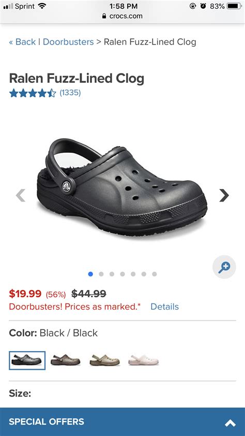Tap the lock icon beside crocs.com
Screen dimensions: 245x436
pos(104,16)
